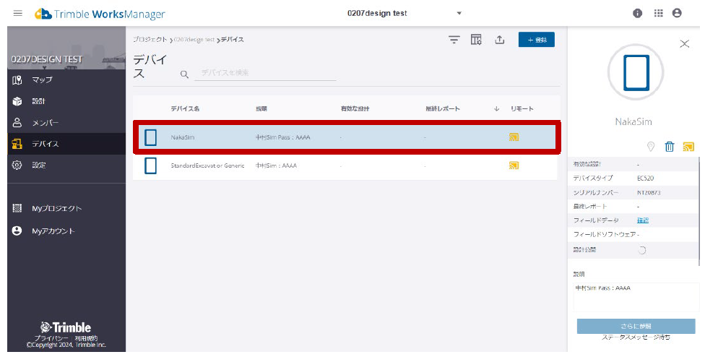
Task: Click the info icon in top bar
Action: coord(639,14)
